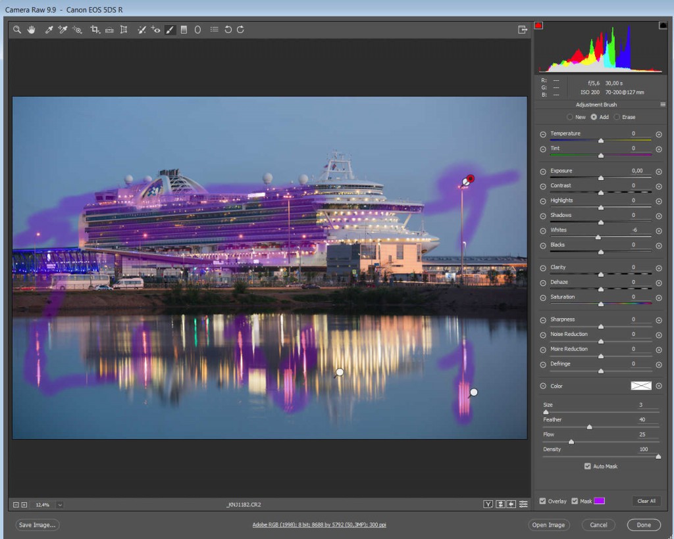Select the Zoom tool
This screenshot has width=674, height=539.
coord(17,30)
